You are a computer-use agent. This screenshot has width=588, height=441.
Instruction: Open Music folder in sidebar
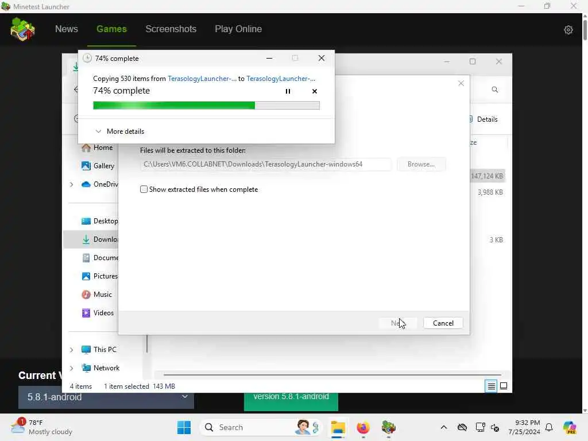(x=96, y=295)
